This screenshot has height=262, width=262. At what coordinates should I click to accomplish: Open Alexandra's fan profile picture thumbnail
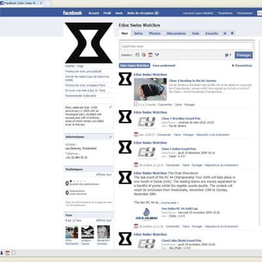point(103,232)
